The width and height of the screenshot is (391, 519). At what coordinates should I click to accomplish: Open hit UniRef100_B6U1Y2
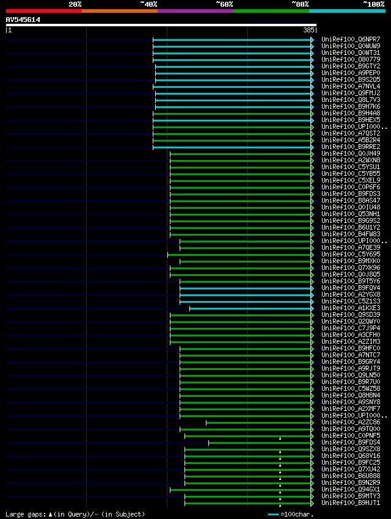point(351,227)
